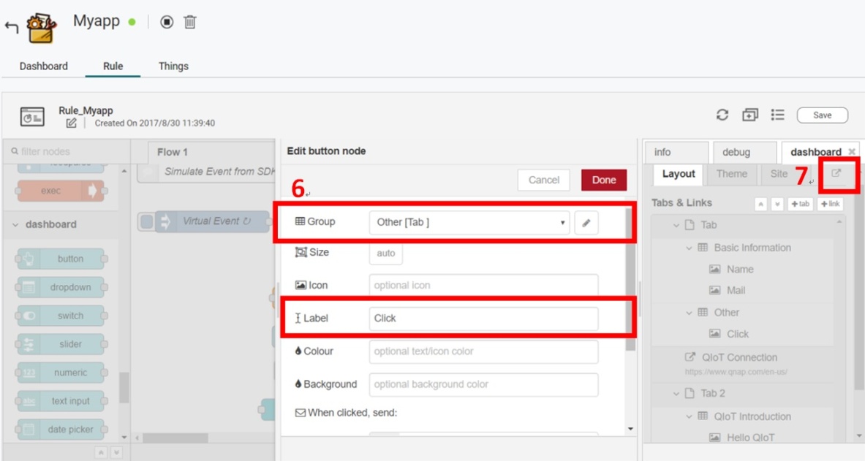Screen dimensions: 865x461
Task: Collapse the Tab 2 tree entry
Action: tap(676, 394)
